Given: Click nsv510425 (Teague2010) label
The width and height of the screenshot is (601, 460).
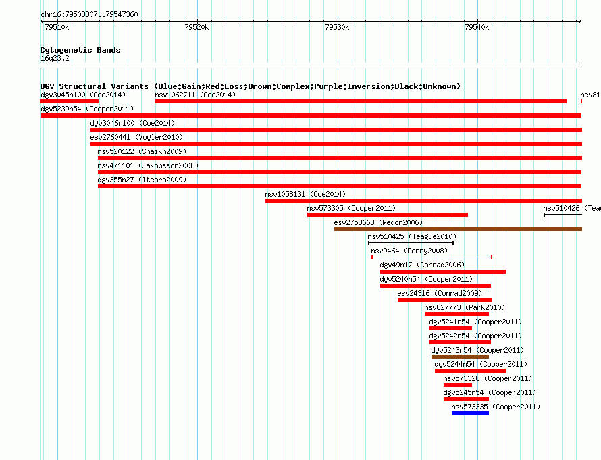Looking at the screenshot, I should coord(412,236).
